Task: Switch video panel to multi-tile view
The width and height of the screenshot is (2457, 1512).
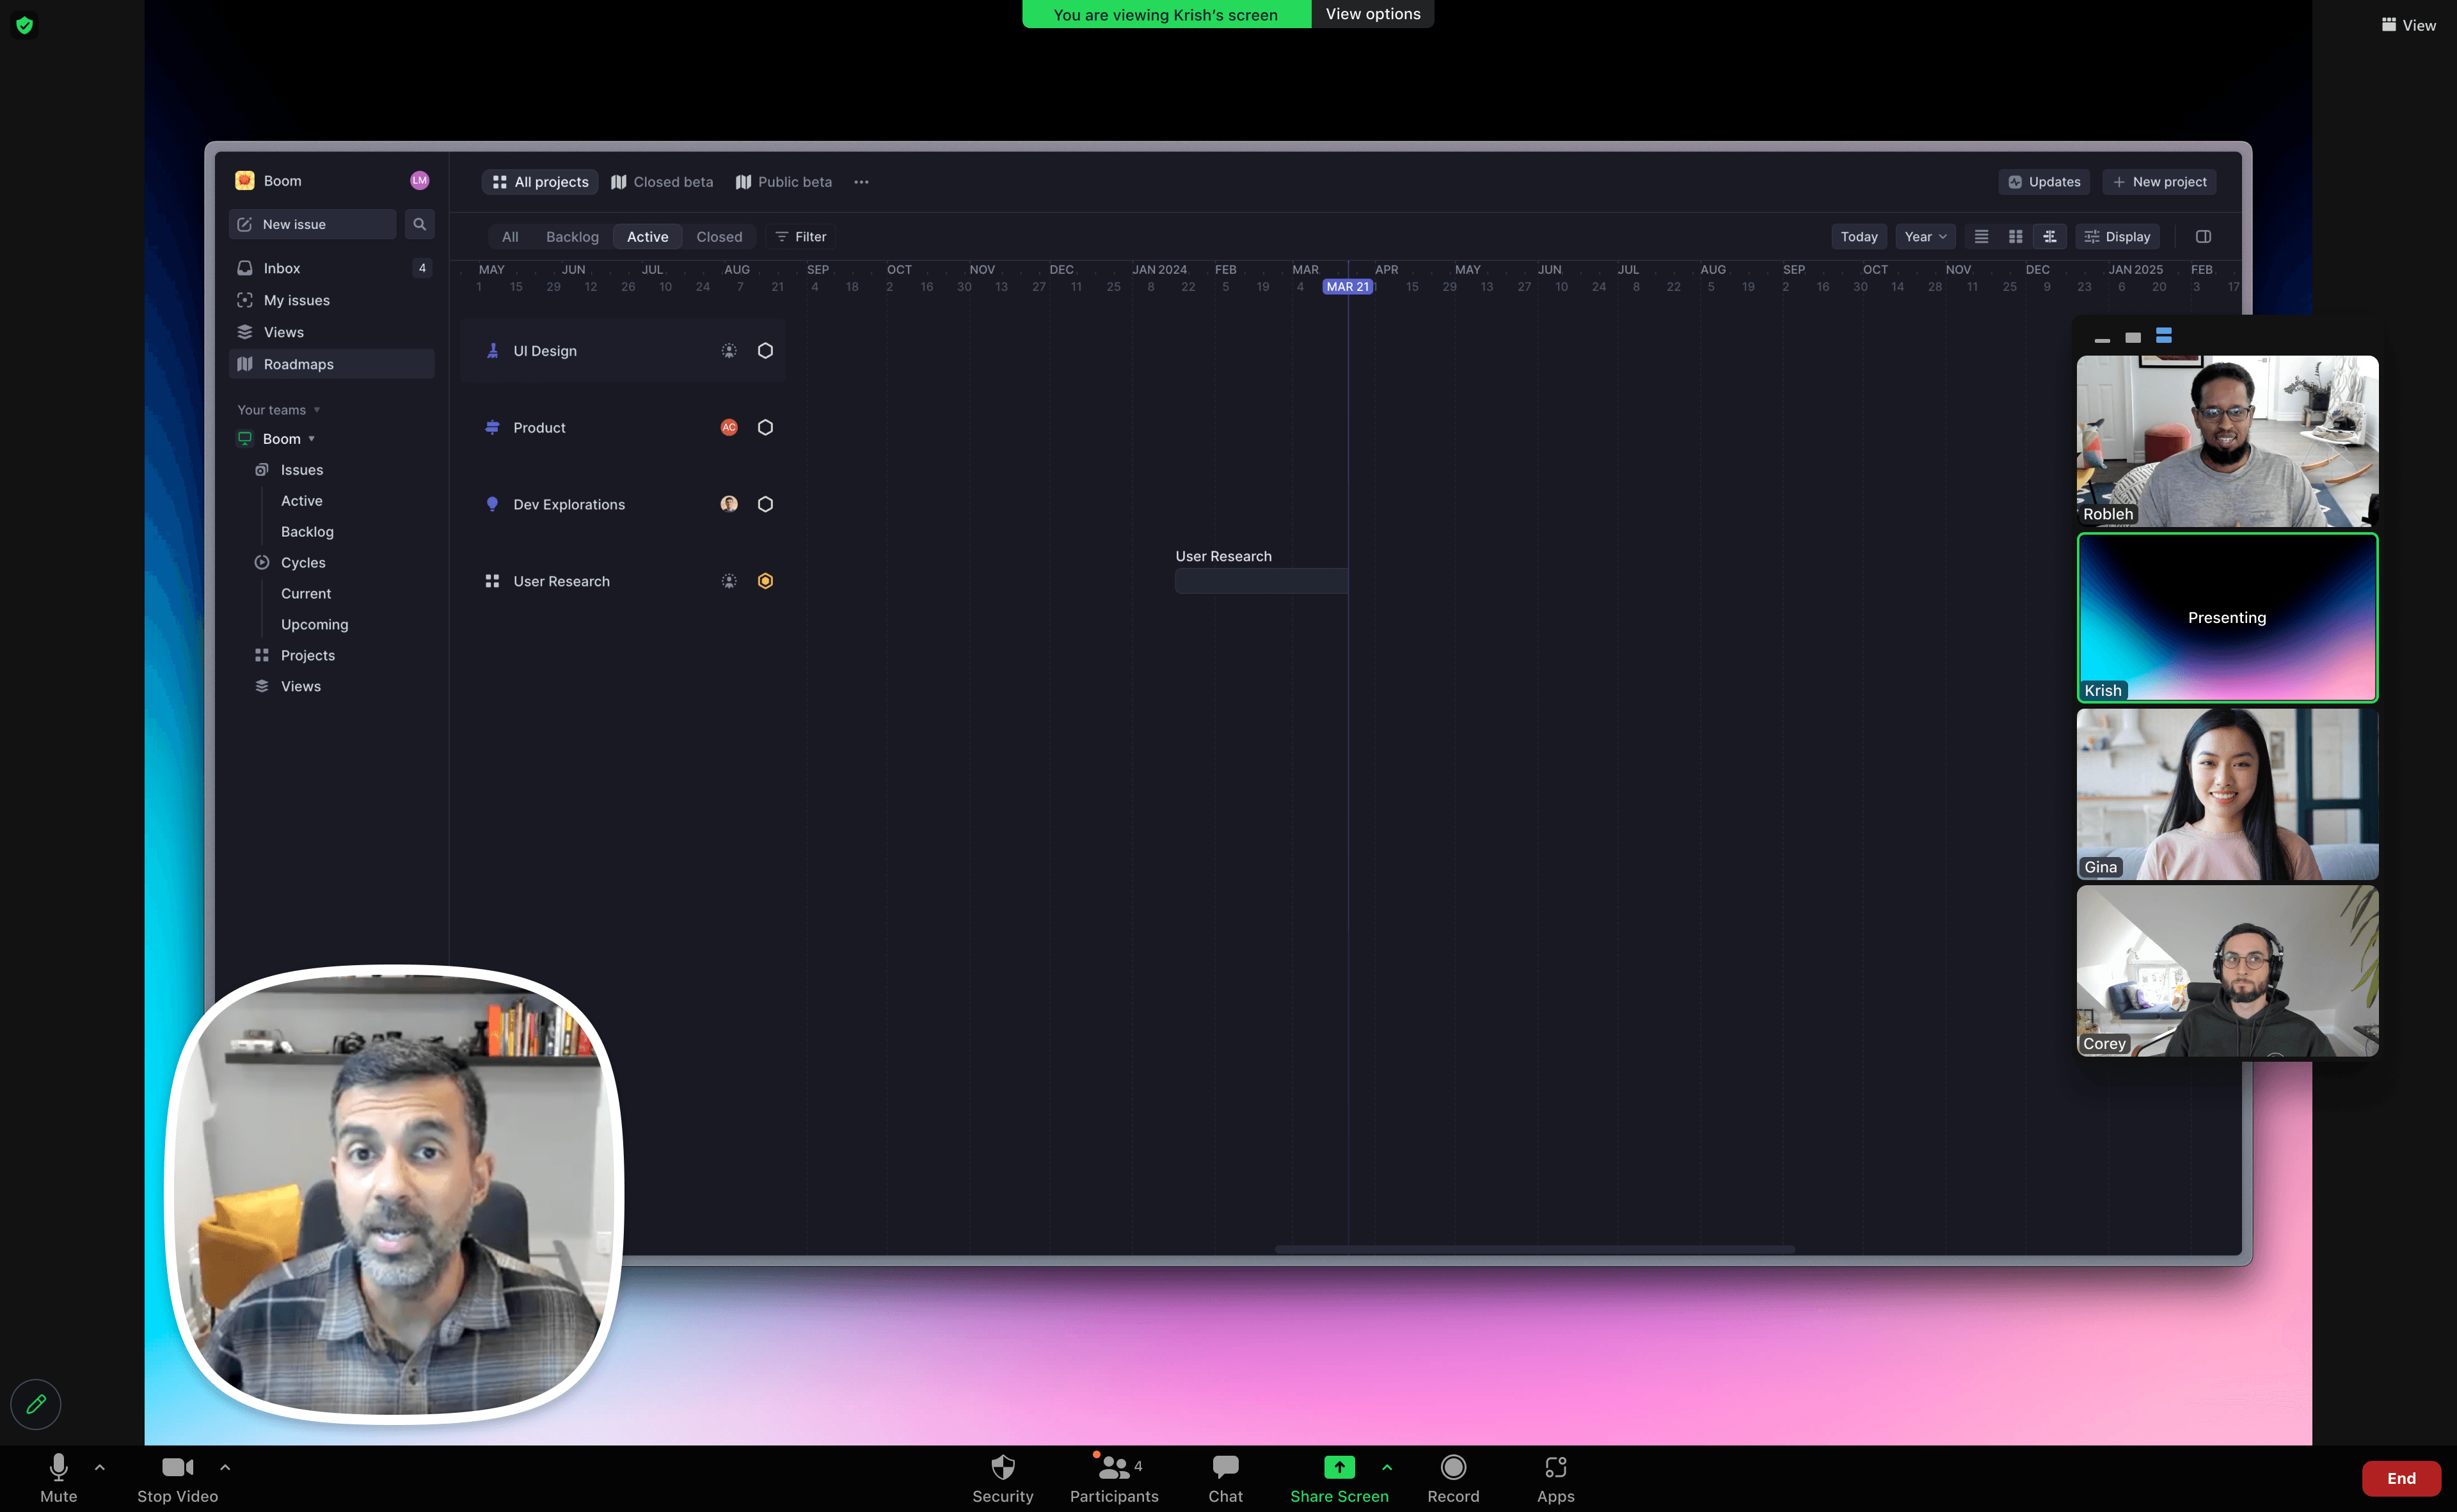Action: tap(2164, 336)
